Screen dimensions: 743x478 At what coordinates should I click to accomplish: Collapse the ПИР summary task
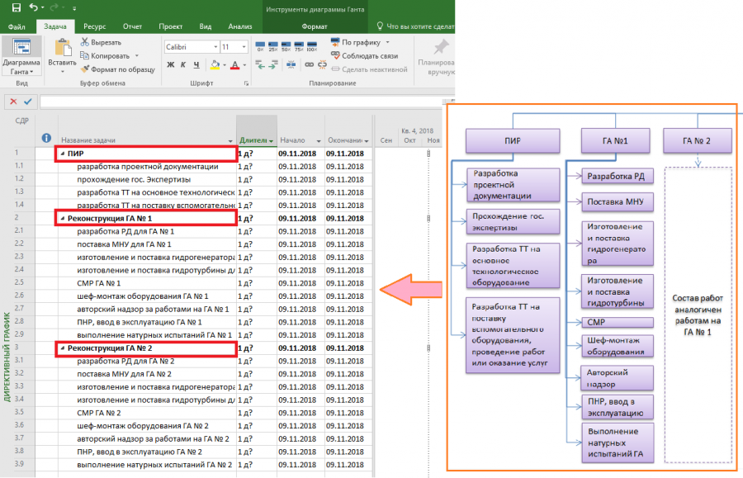63,154
